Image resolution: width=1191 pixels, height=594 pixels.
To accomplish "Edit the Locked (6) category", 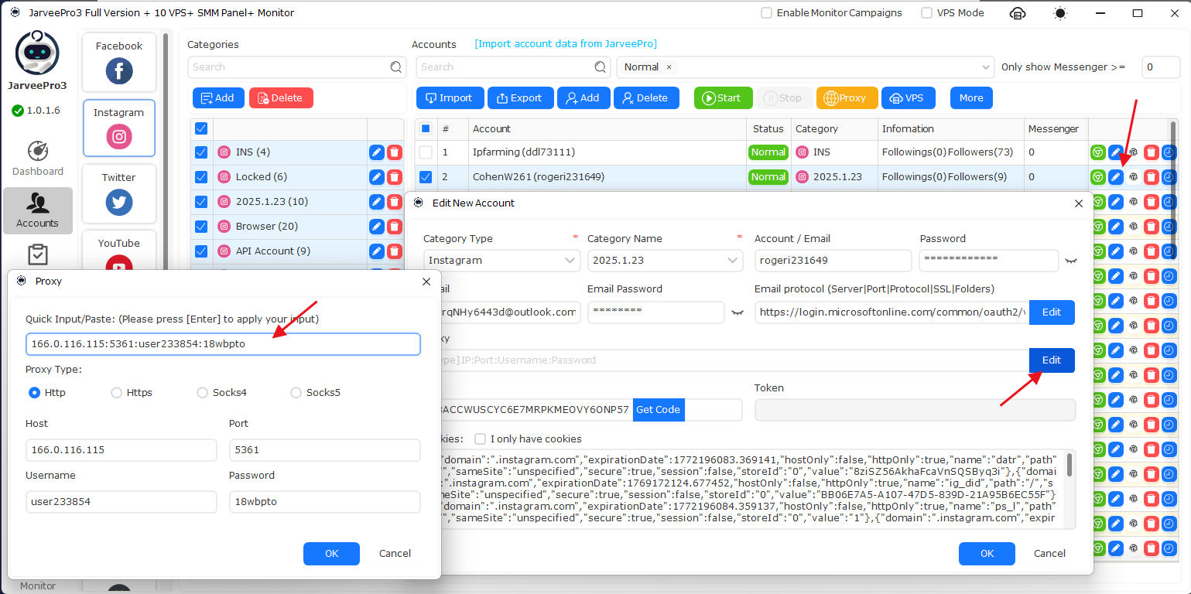I will click(x=377, y=177).
